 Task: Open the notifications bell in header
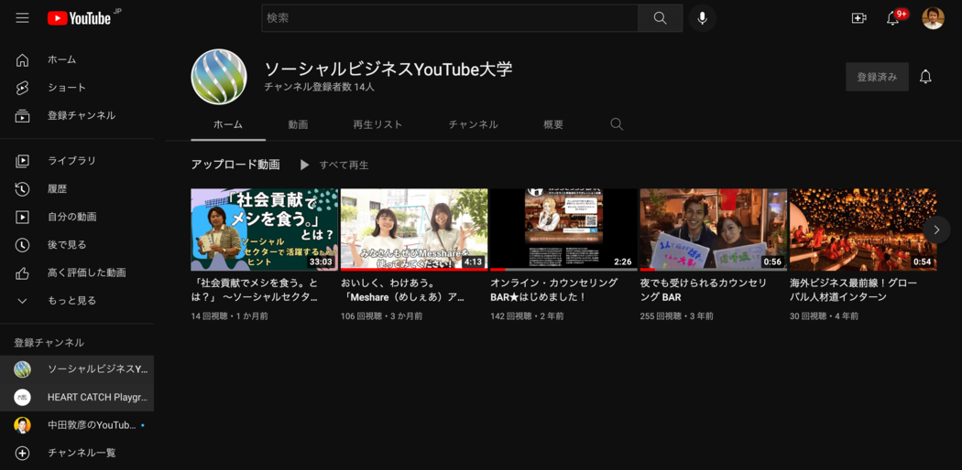(x=892, y=18)
